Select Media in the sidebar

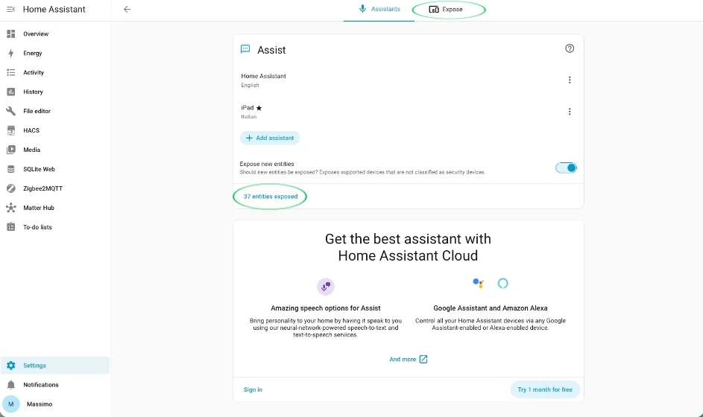coord(54,150)
